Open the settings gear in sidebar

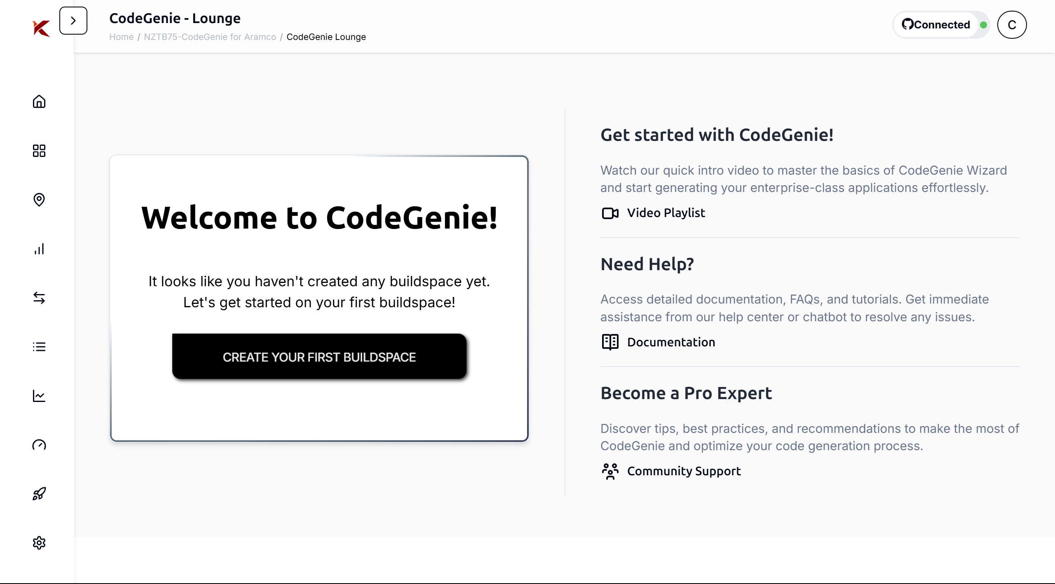tap(39, 543)
